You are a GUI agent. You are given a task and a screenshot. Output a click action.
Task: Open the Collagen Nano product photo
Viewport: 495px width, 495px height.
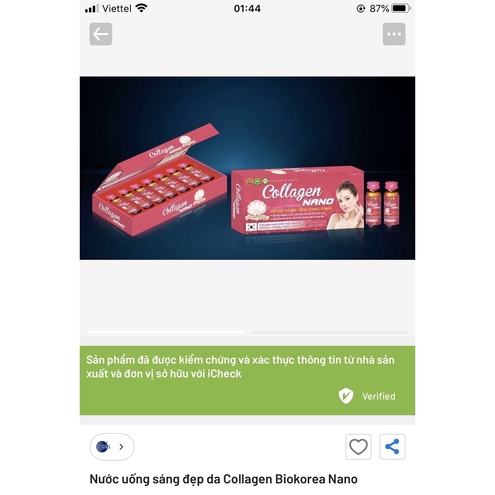point(247,168)
